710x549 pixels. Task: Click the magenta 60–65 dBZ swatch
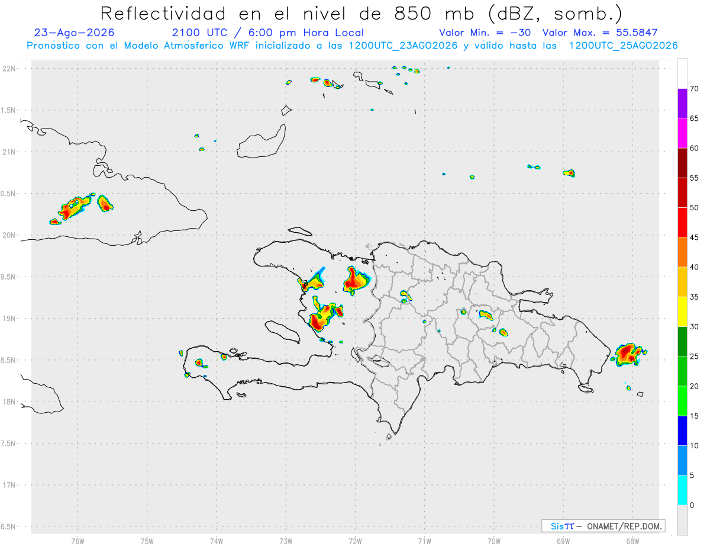682,133
